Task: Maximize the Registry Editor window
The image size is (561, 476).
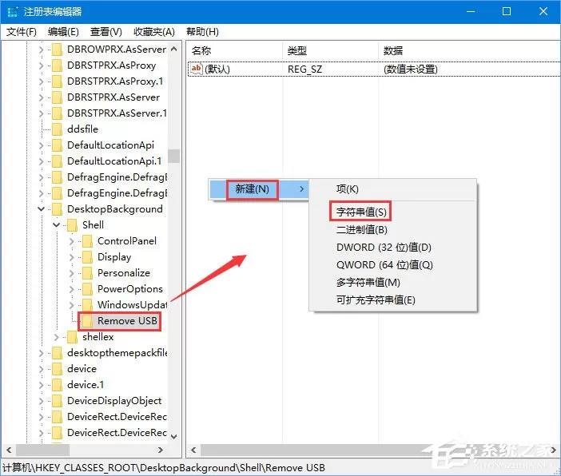Action: (x=507, y=11)
